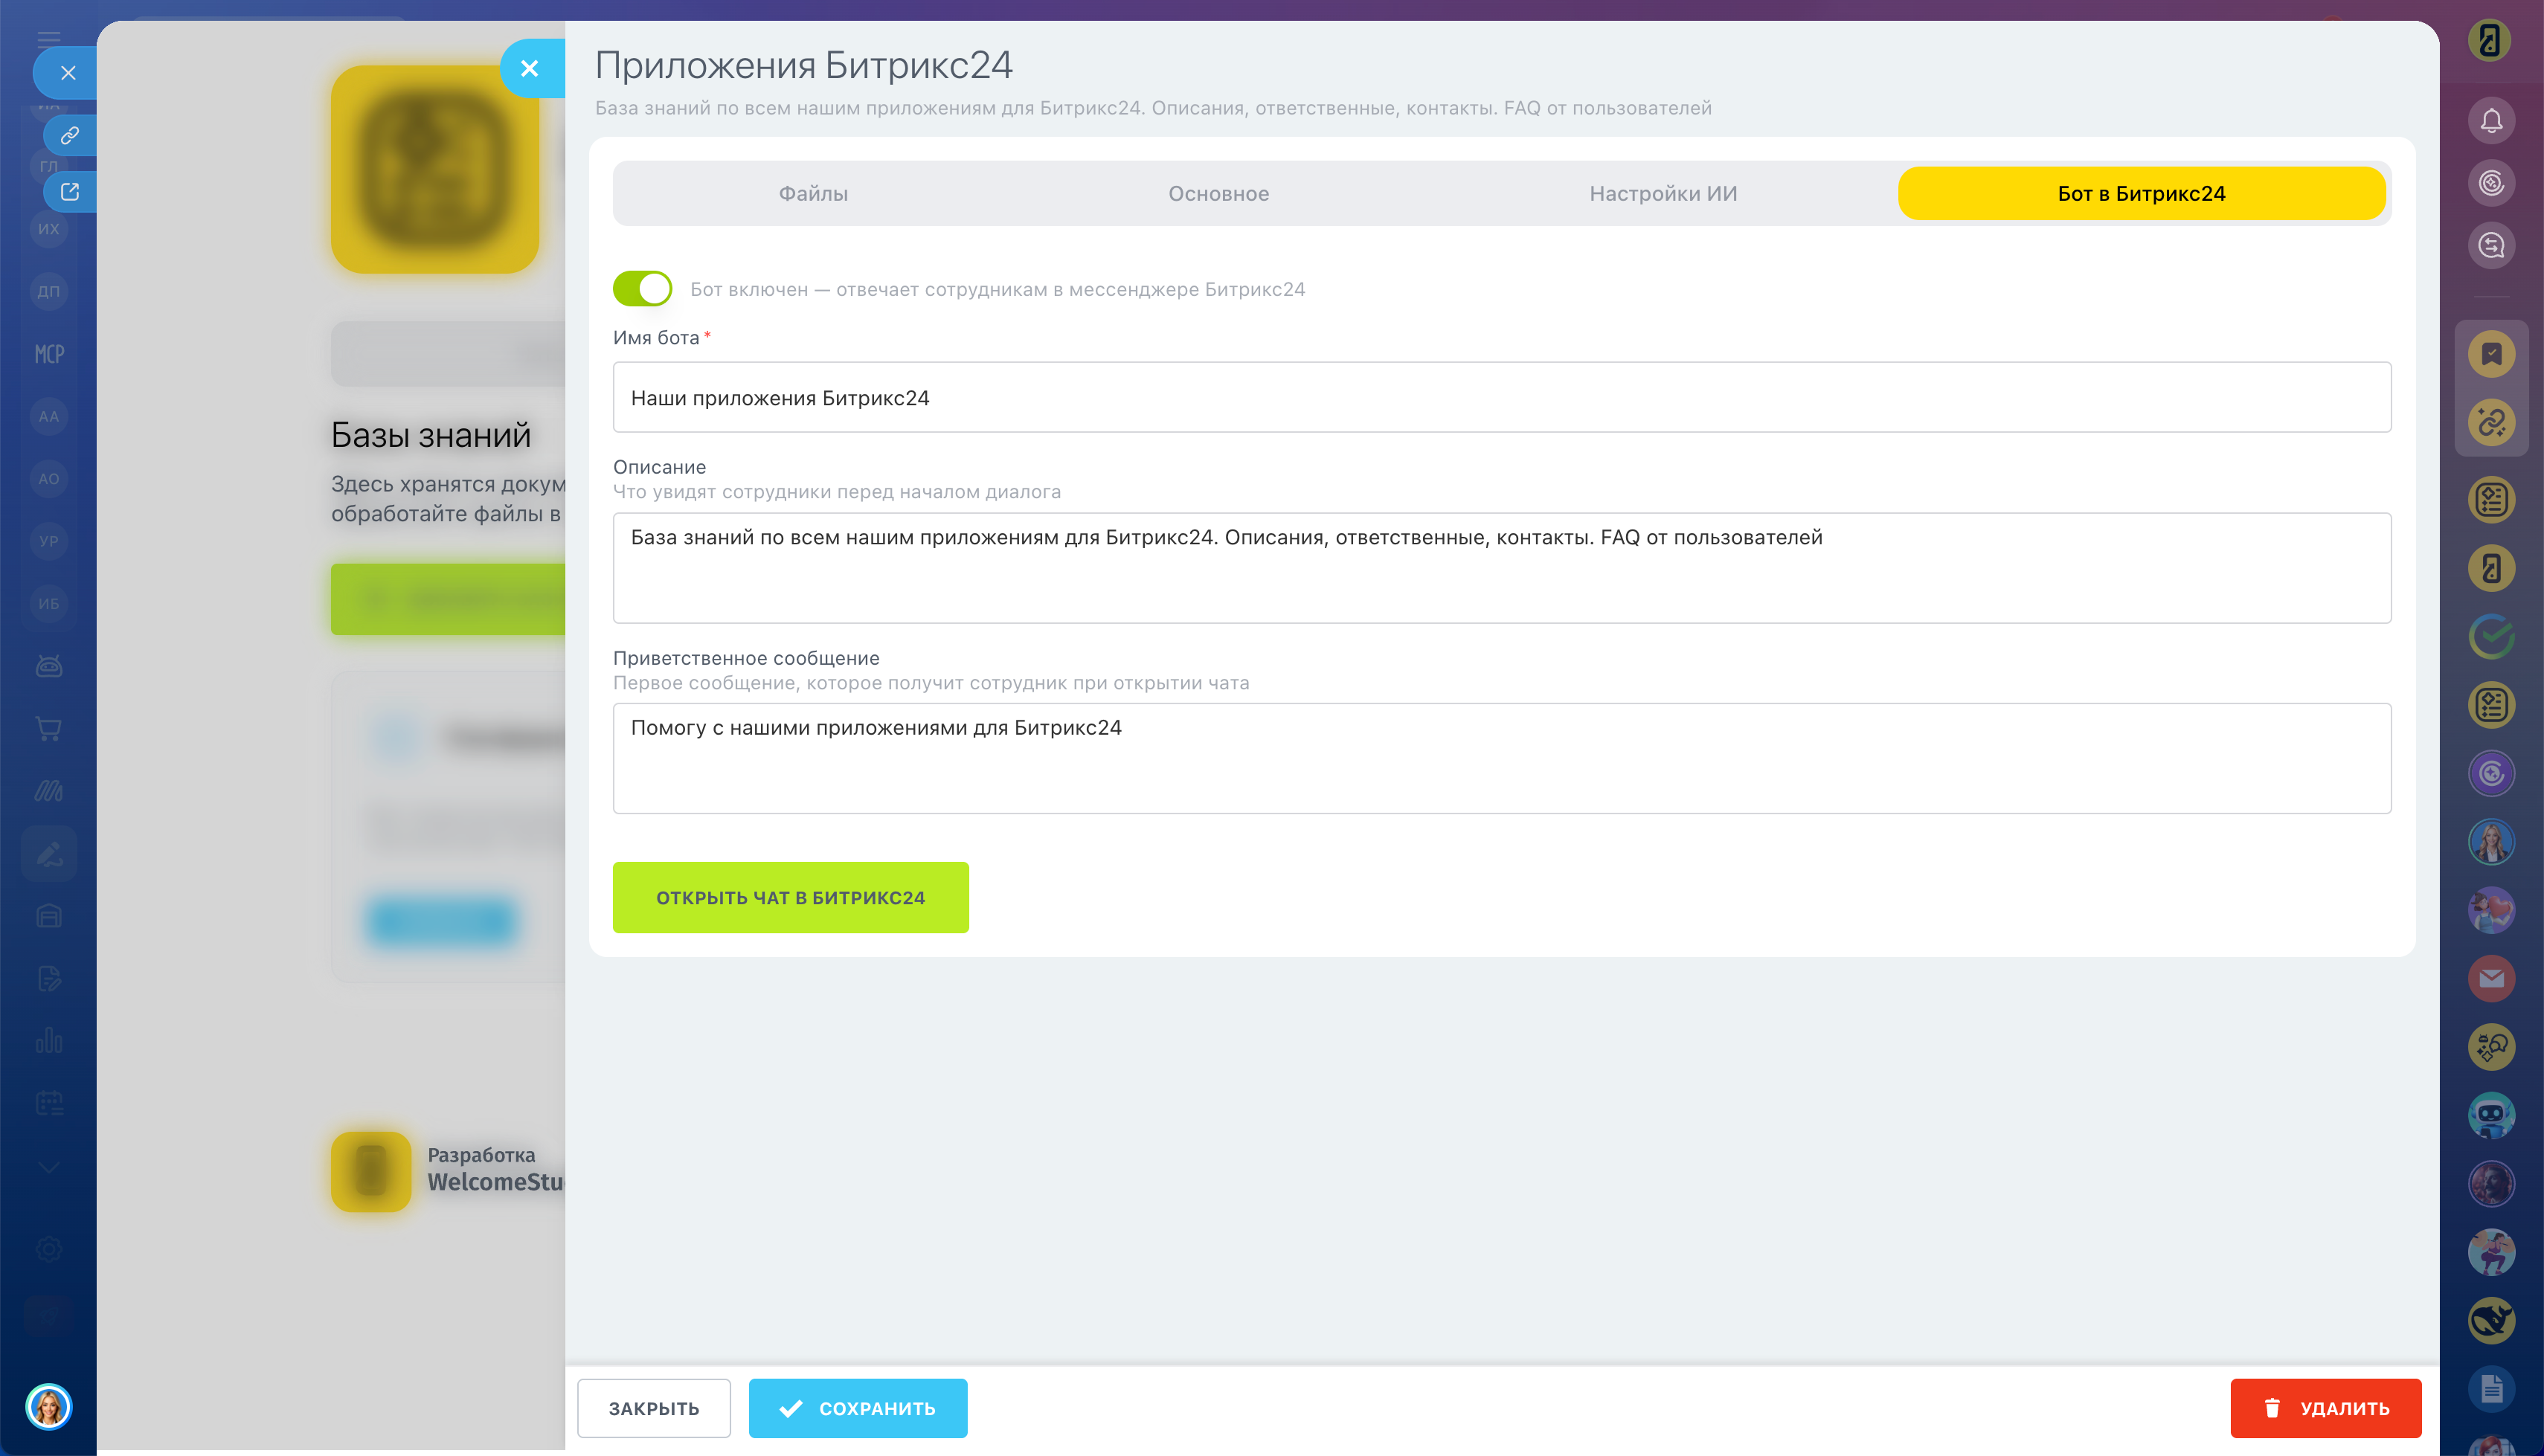Click the chat history icon in right sidebar
The height and width of the screenshot is (1456, 2544).
click(x=2491, y=245)
